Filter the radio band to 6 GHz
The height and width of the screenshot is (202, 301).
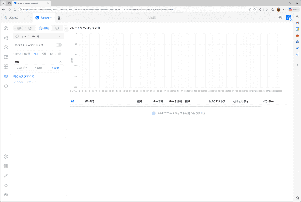coord(55,68)
